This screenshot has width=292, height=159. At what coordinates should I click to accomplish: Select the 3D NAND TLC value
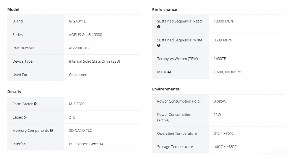click(x=80, y=131)
